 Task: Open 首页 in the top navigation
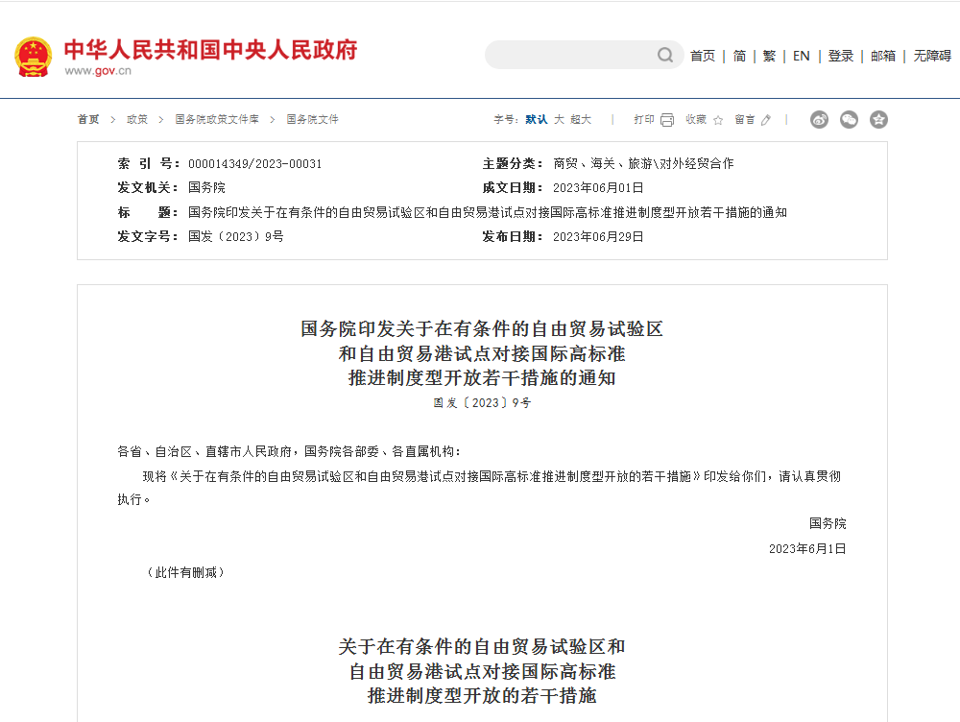coord(703,56)
